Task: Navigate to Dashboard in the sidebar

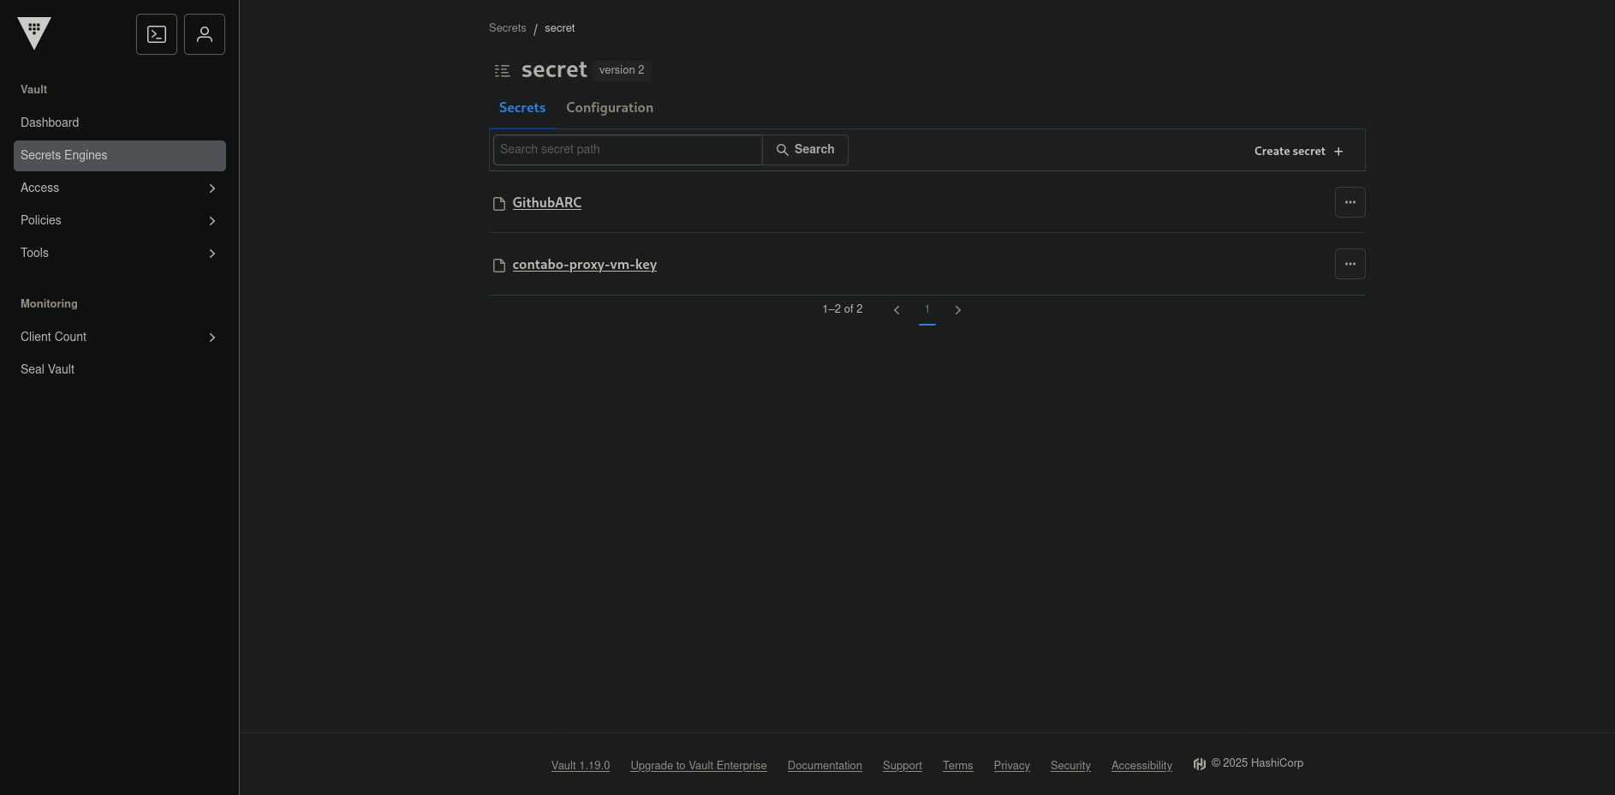Action: click(x=50, y=123)
